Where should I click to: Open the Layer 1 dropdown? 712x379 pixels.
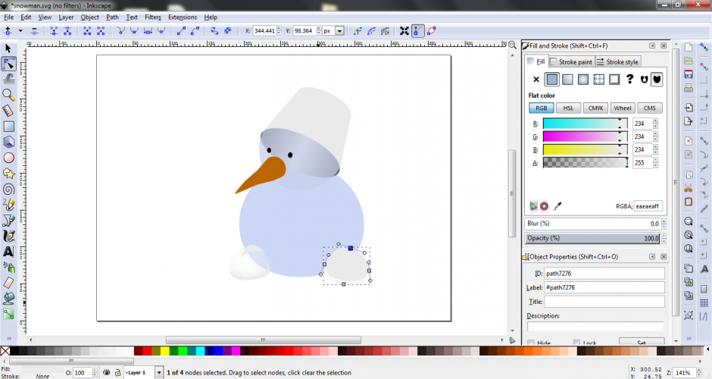[158, 373]
